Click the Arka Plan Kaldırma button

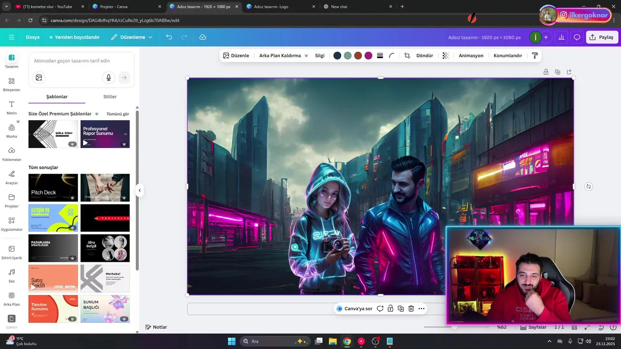[283, 56]
